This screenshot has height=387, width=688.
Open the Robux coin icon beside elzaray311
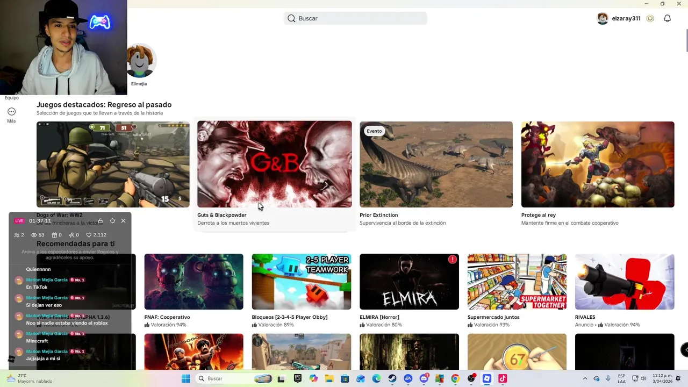[650, 18]
